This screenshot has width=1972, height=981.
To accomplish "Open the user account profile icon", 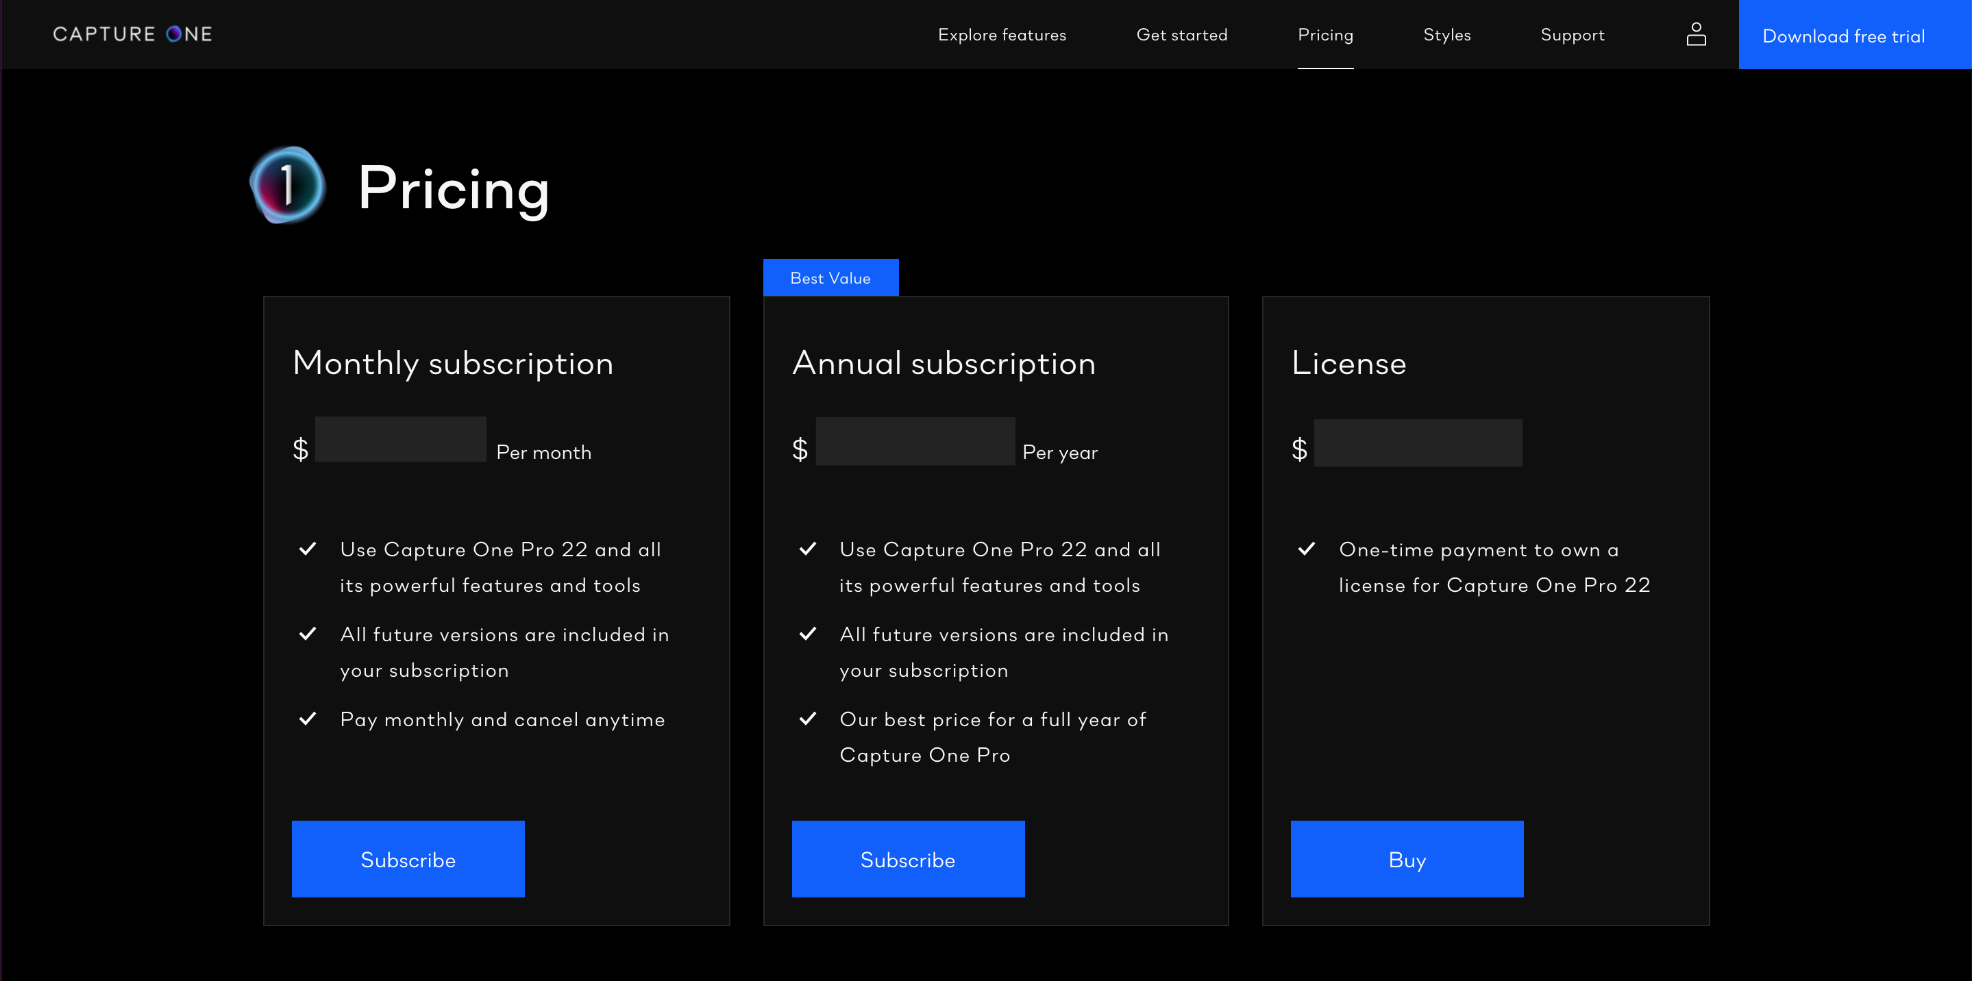I will point(1696,34).
